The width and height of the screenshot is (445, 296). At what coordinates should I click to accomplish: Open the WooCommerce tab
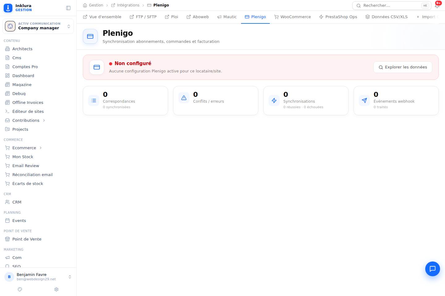(293, 17)
